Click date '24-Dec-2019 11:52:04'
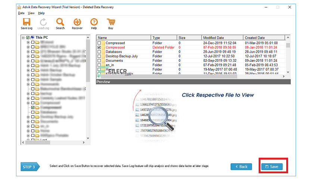This screenshot has width=312, height=180. point(220,43)
